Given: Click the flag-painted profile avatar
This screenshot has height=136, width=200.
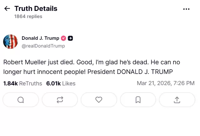Looking at the screenshot, I should coord(10,42).
